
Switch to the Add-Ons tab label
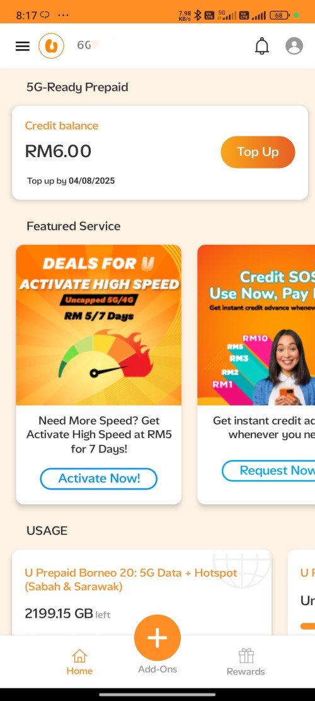click(157, 669)
